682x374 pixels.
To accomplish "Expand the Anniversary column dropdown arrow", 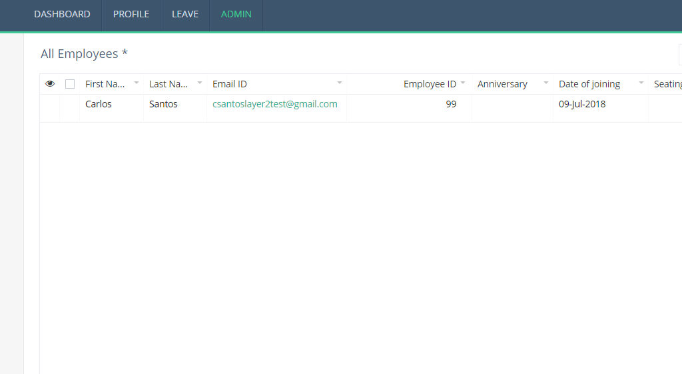I will 546,83.
